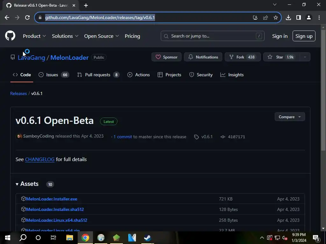Viewport: 326px width, 244px height.
Task: Click the browser address bar URL
Action: click(x=100, y=18)
